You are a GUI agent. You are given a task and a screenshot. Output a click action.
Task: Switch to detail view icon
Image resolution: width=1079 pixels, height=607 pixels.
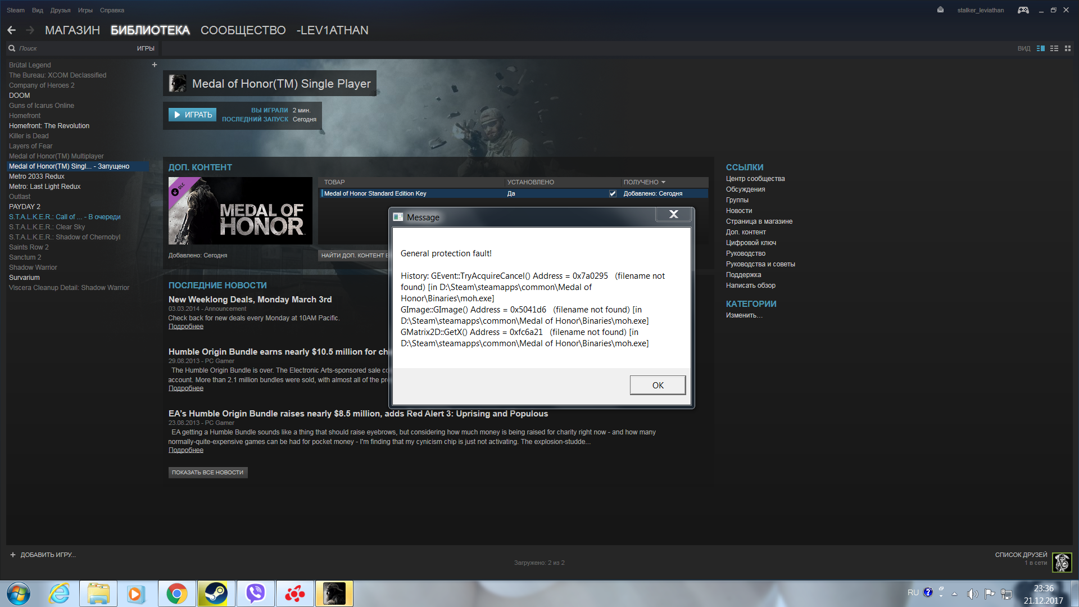pyautogui.click(x=1041, y=48)
